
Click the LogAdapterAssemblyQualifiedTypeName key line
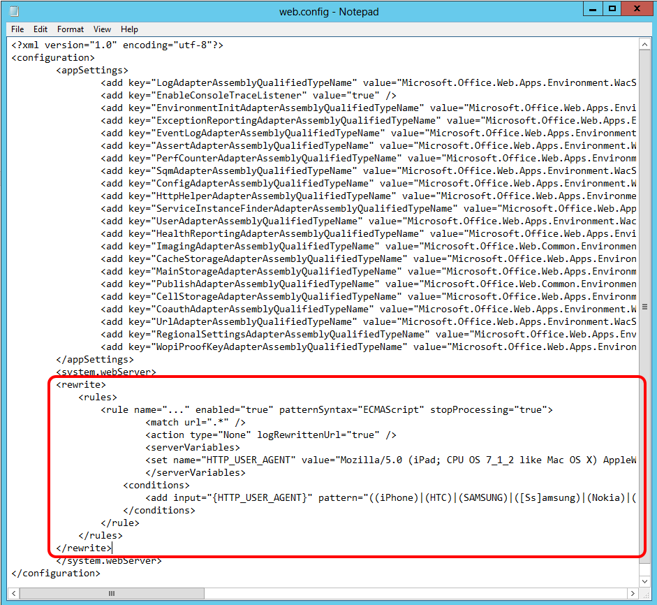click(x=369, y=82)
